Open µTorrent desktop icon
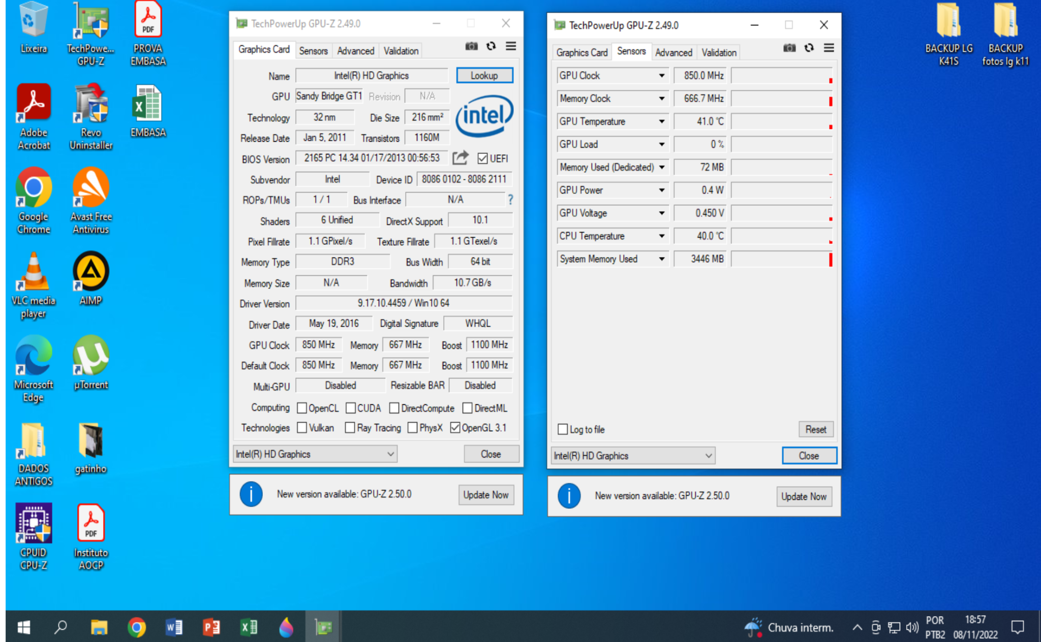 [x=90, y=363]
